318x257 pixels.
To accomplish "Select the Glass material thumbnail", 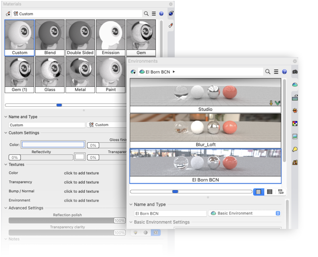I will tap(50, 74).
